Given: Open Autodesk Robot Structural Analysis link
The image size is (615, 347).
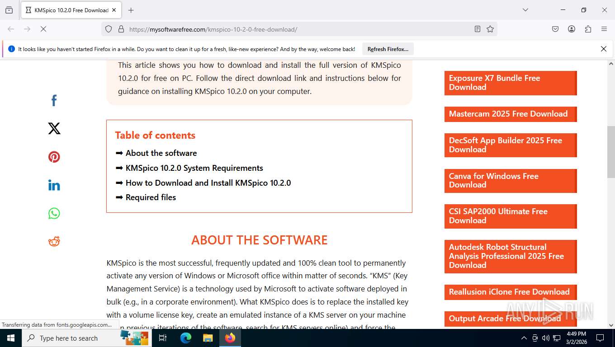Looking at the screenshot, I should (511, 256).
